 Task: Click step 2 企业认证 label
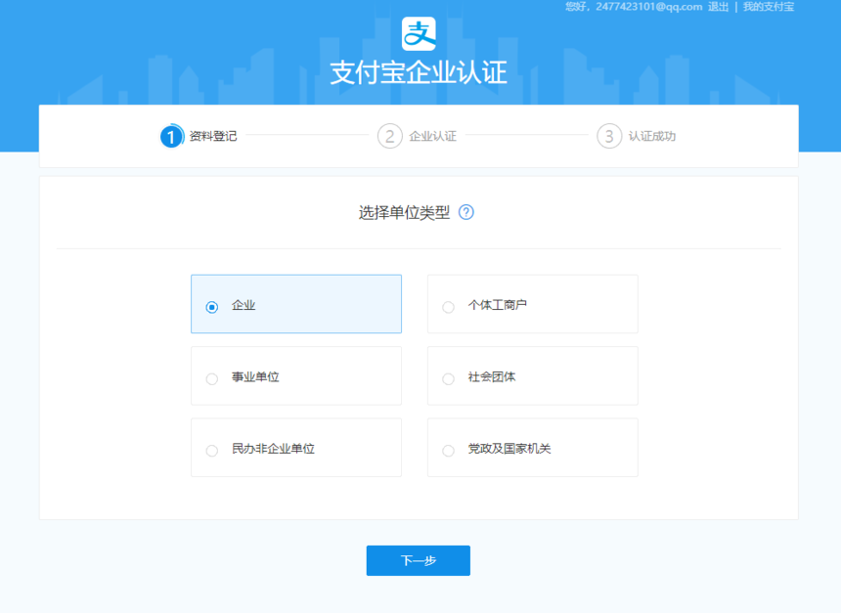click(433, 136)
